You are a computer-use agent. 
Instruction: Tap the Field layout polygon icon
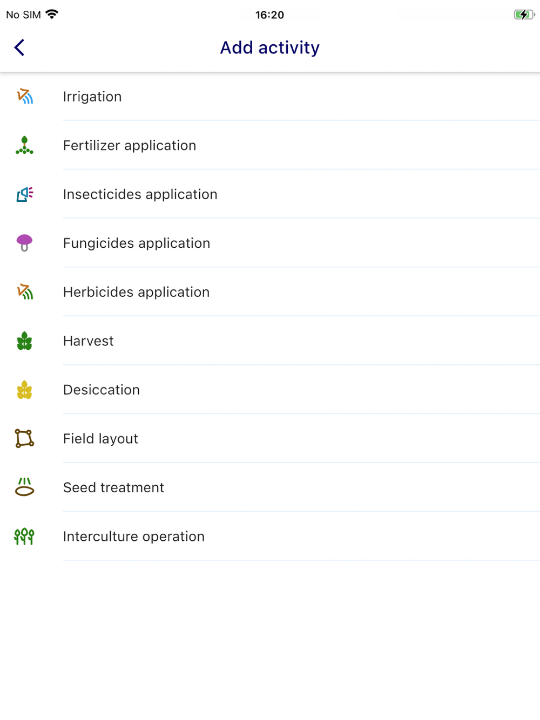[24, 438]
